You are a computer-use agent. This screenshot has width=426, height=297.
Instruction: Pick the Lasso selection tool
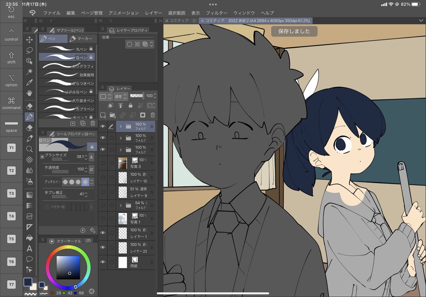30,50
